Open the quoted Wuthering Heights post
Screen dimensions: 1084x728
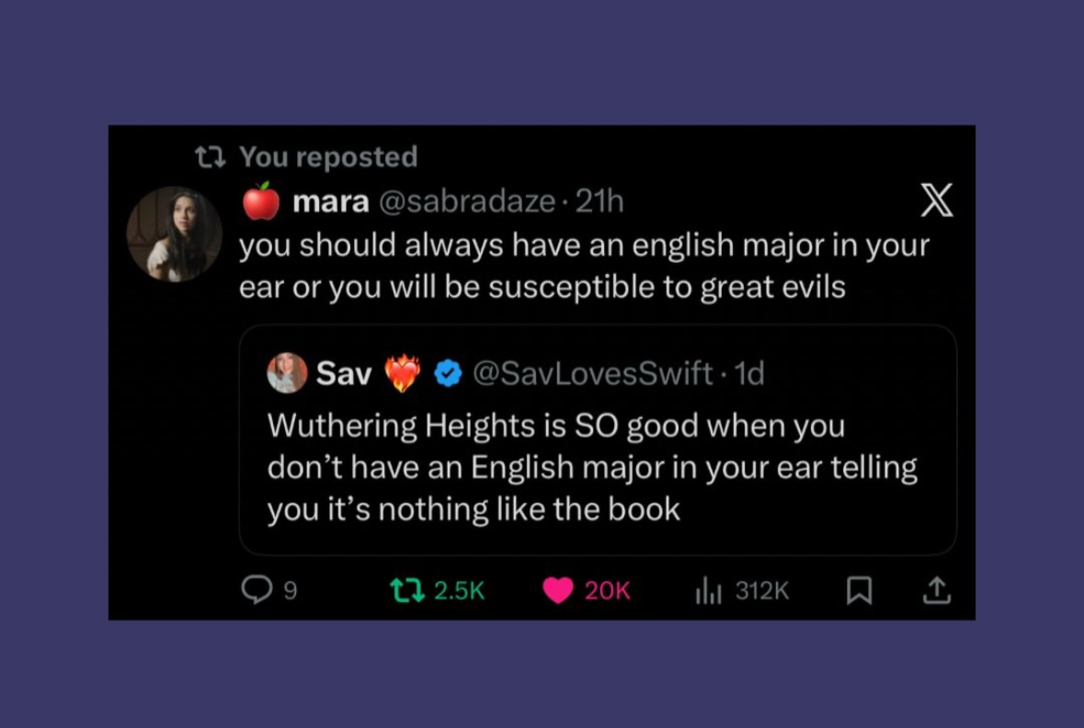tap(592, 467)
